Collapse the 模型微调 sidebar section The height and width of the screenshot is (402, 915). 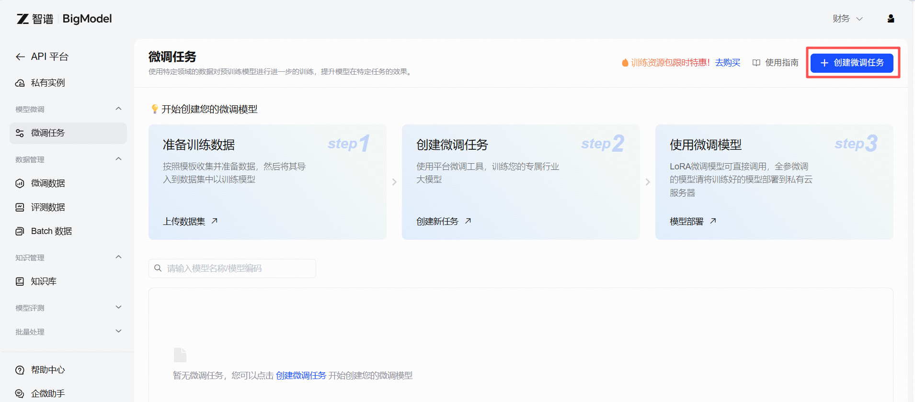118,109
